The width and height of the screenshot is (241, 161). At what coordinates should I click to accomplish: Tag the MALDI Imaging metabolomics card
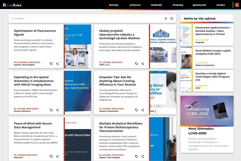(51, 110)
